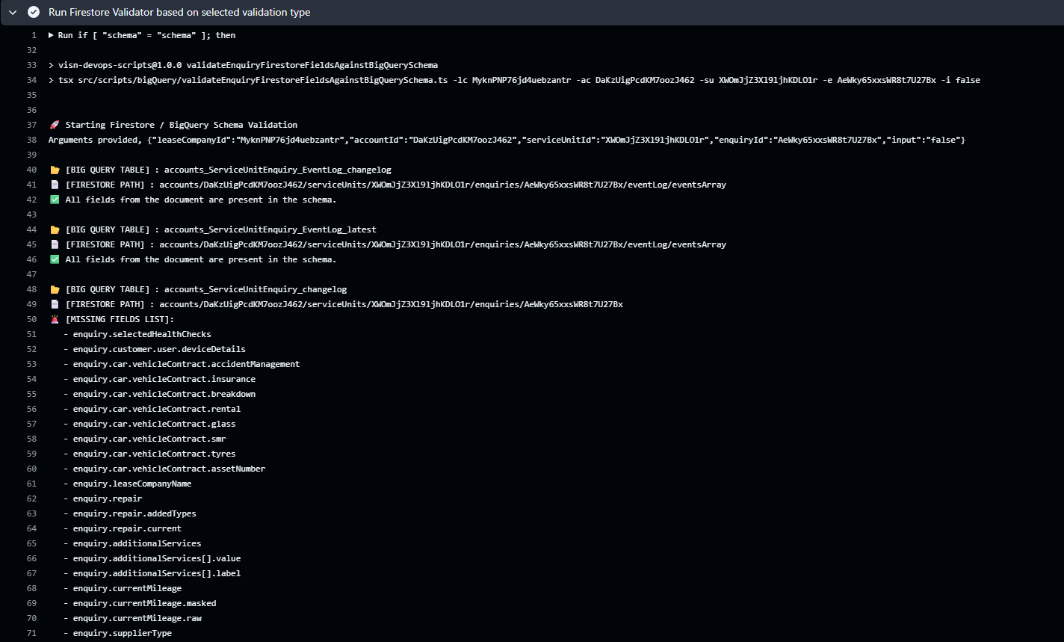Click 'enquiry.car.vehicleContract.insurance' entry

coord(164,379)
